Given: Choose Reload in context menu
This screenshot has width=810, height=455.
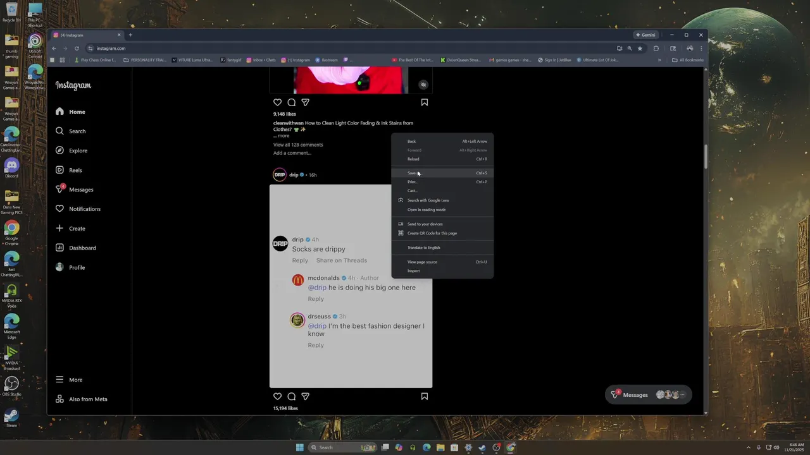Looking at the screenshot, I should [x=442, y=159].
